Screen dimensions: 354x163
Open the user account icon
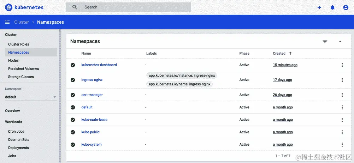(x=346, y=7)
